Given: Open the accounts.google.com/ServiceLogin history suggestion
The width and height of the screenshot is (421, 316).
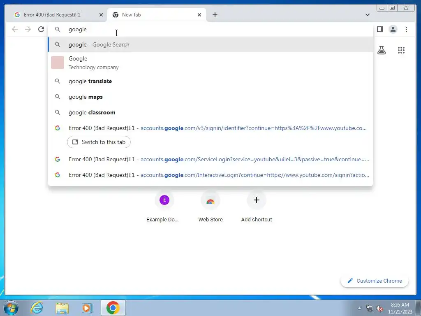Looking at the screenshot, I should [210, 159].
